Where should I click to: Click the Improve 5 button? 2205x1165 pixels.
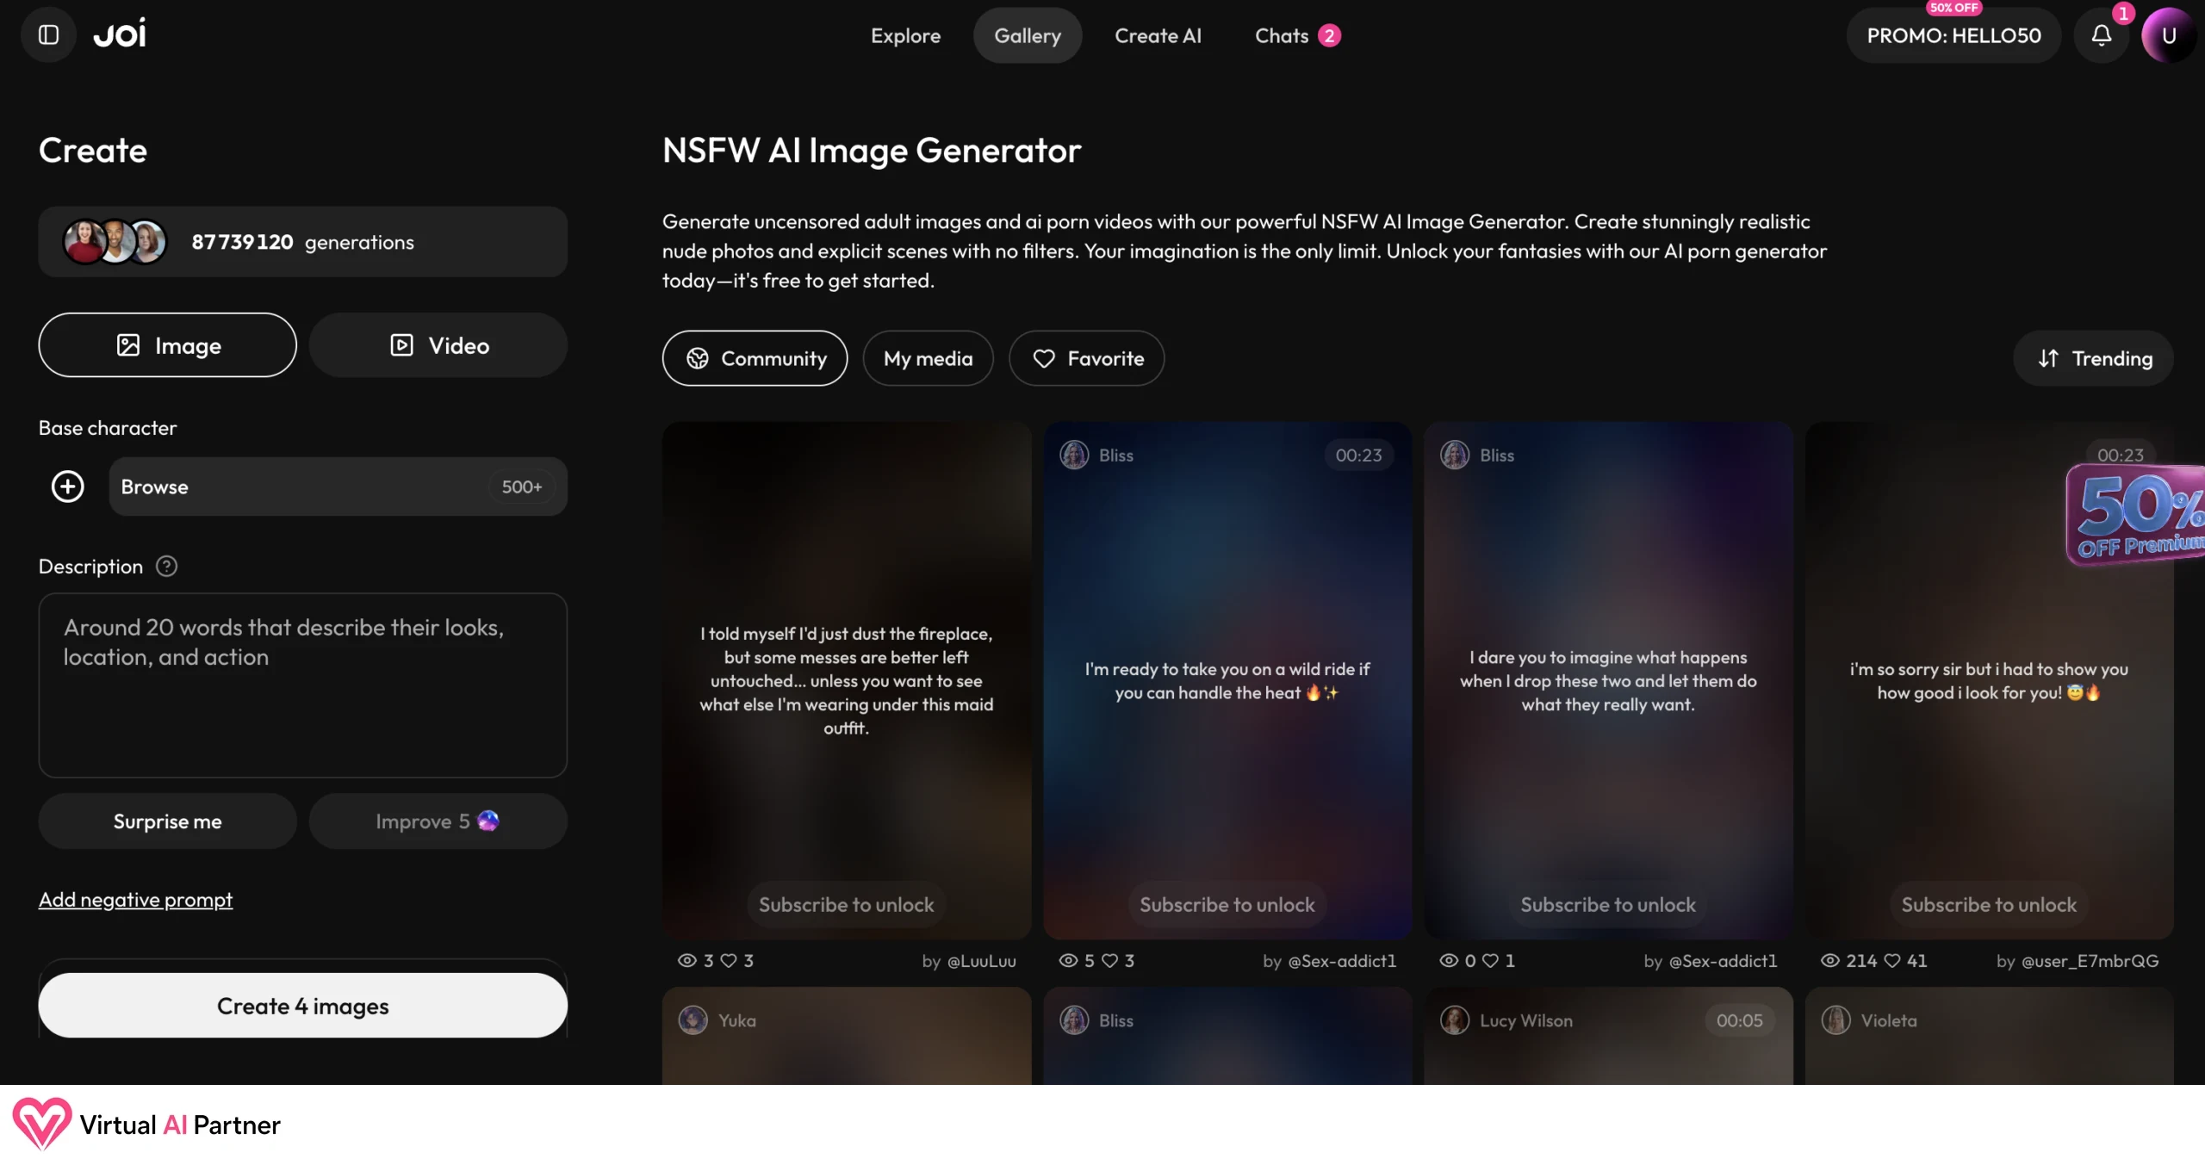(x=438, y=821)
